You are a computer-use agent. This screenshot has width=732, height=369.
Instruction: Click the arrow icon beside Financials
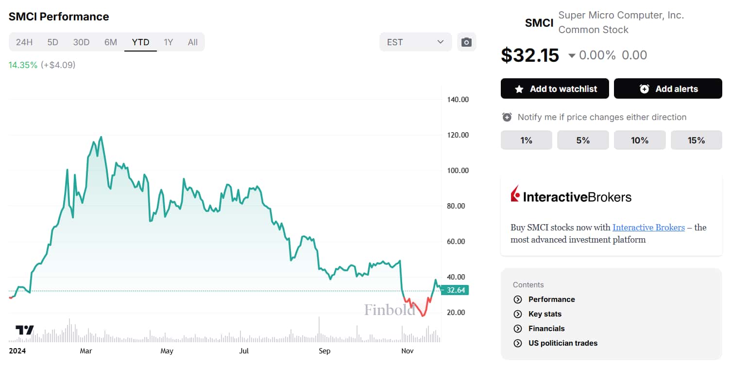pyautogui.click(x=517, y=329)
